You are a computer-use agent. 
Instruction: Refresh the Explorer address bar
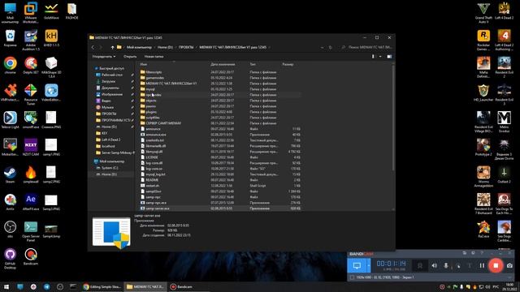point(331,47)
